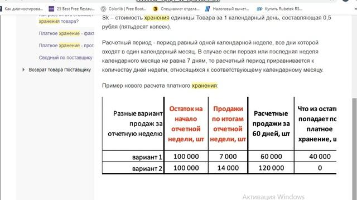Open sidebar item 'Сводный по поставщику'
Screen dimensions: 357x200
(x=66, y=58)
